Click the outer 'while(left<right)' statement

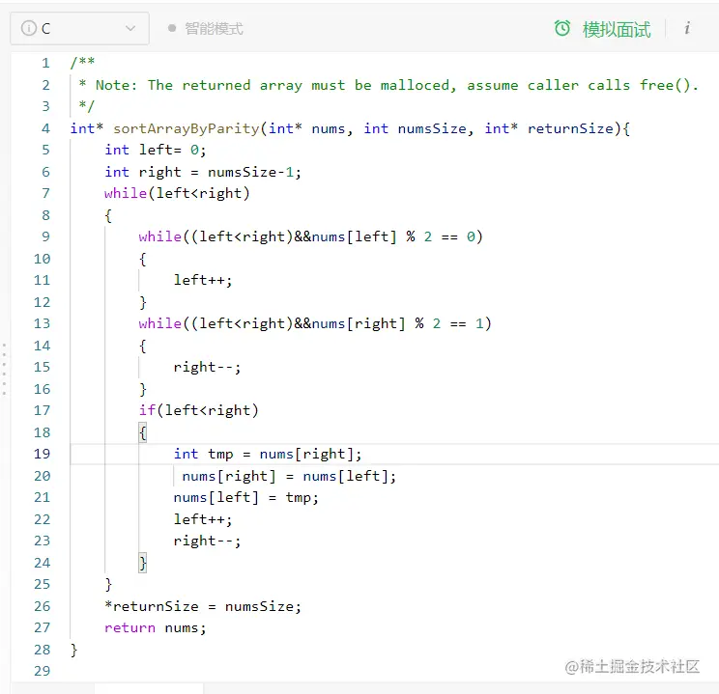[177, 193]
